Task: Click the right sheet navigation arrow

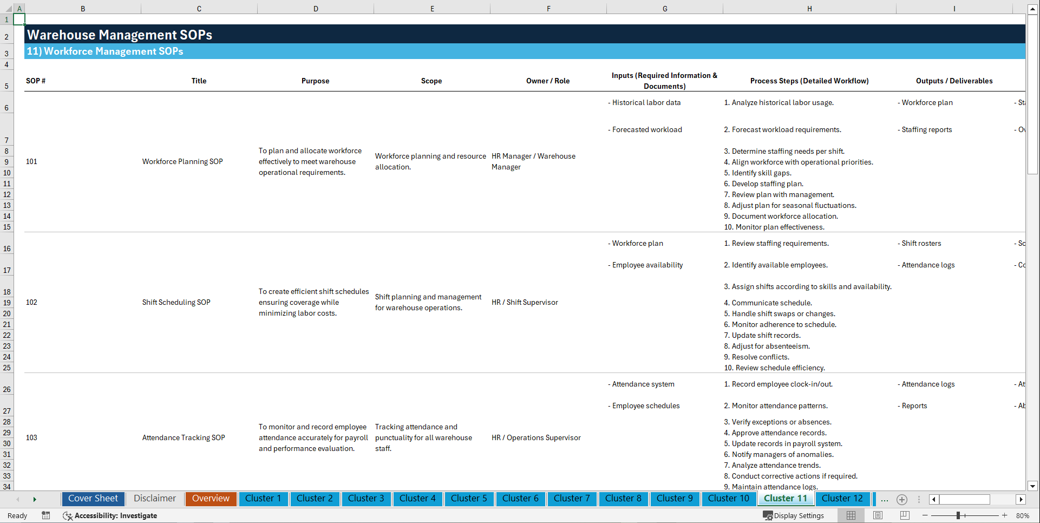Action: [x=35, y=499]
